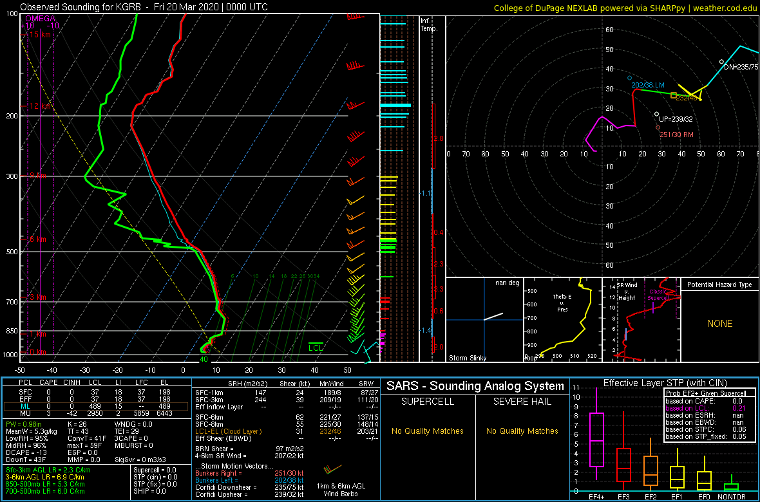Click the NONE hazard type text

[x=719, y=324]
